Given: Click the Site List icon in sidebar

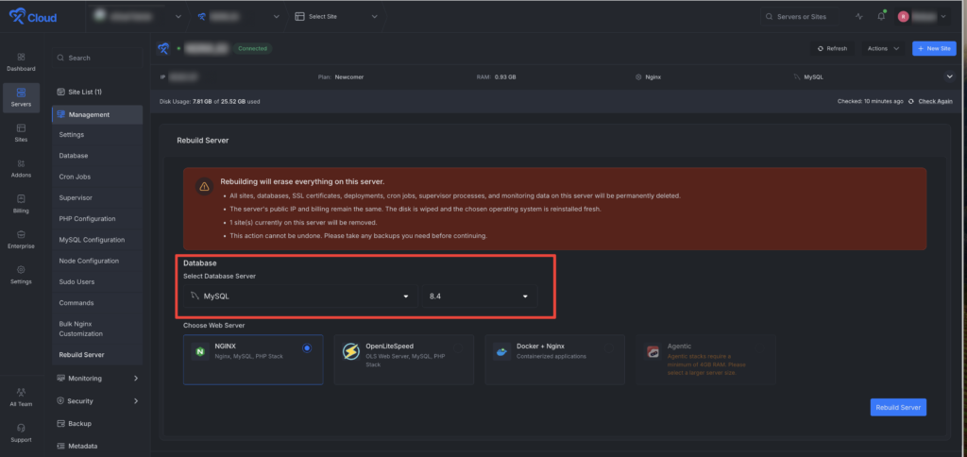Looking at the screenshot, I should click(60, 92).
